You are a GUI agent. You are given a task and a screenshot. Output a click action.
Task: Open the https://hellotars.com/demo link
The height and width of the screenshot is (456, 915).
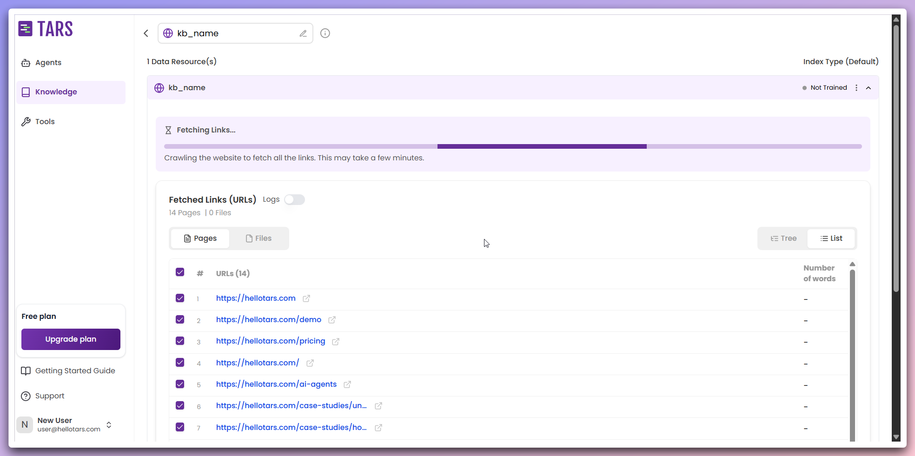(269, 320)
